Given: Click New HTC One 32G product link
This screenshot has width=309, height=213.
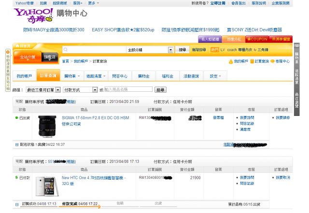Looking at the screenshot, I should (94, 181).
